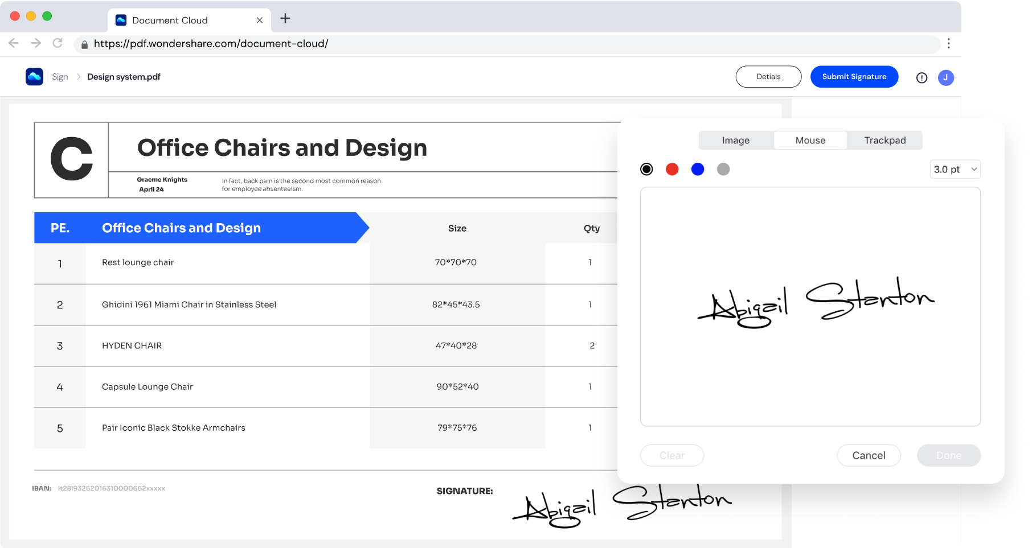Reload the page with refresh icon
This screenshot has width=1032, height=548.
pos(58,43)
